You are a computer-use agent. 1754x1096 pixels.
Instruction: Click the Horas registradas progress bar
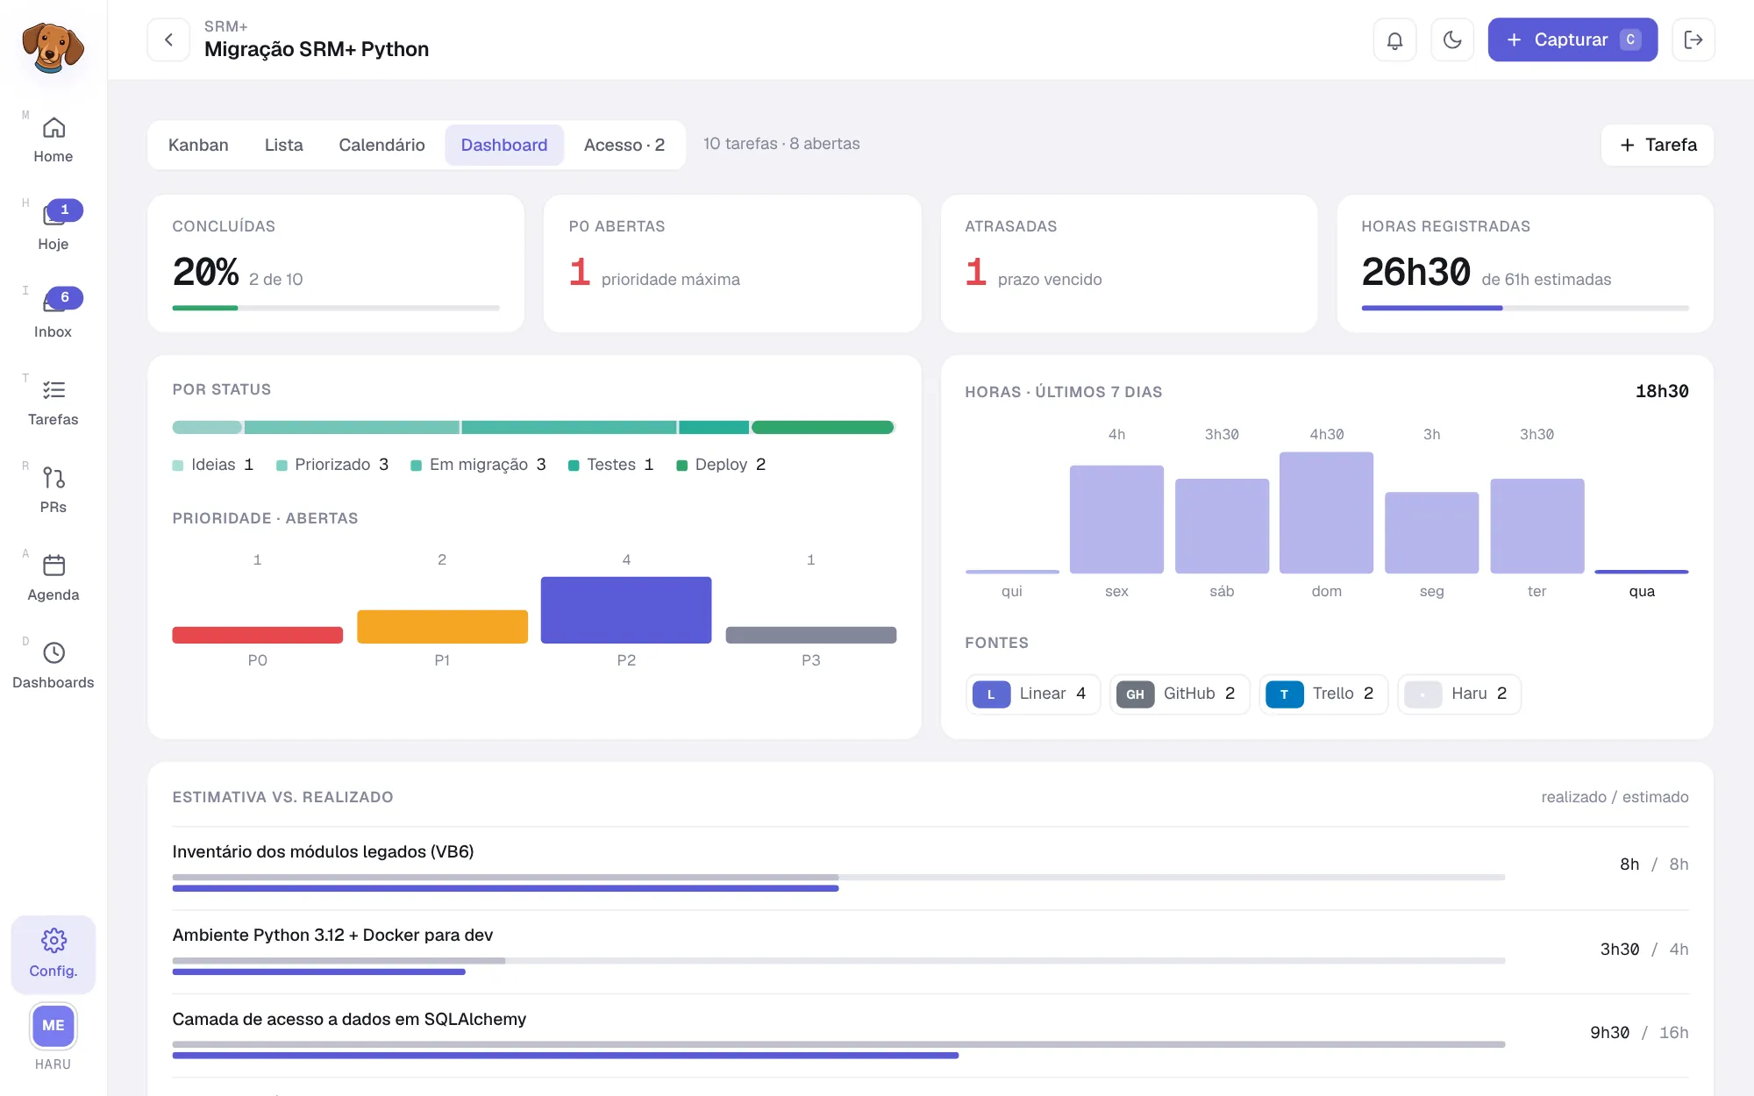(1525, 308)
